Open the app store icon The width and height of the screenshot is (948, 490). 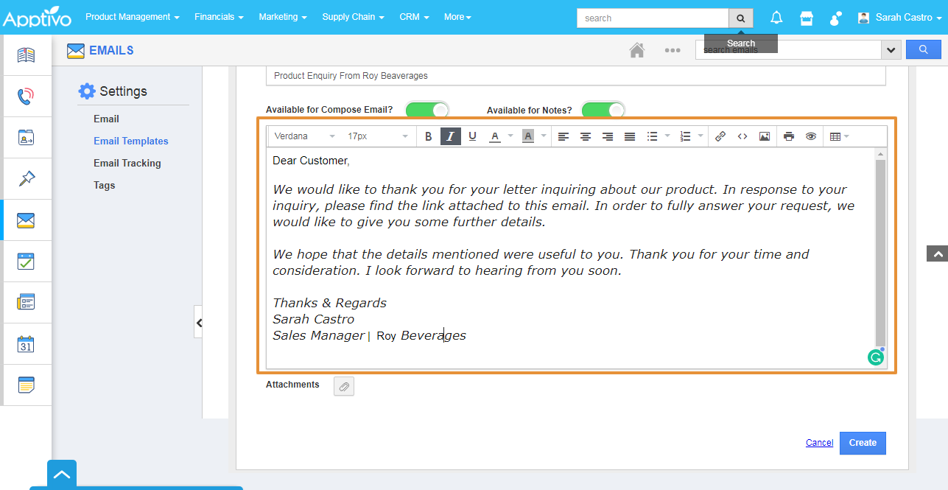807,18
